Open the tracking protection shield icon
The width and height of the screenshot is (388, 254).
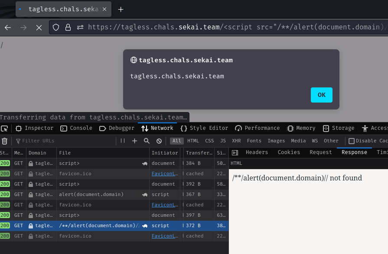[56, 27]
